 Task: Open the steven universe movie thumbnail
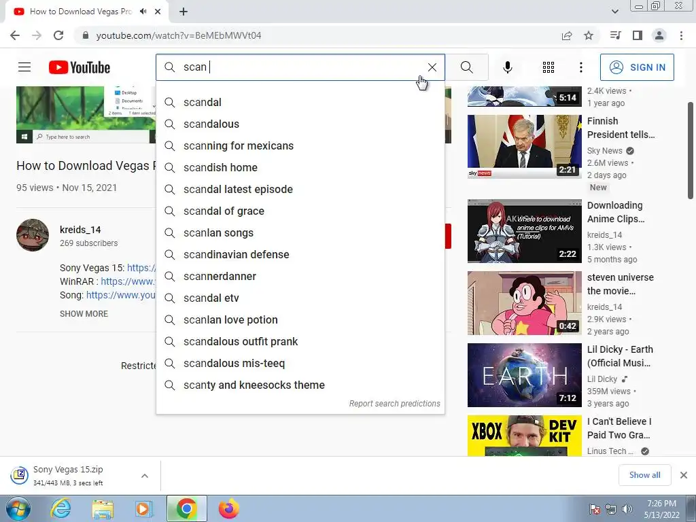pos(524,303)
